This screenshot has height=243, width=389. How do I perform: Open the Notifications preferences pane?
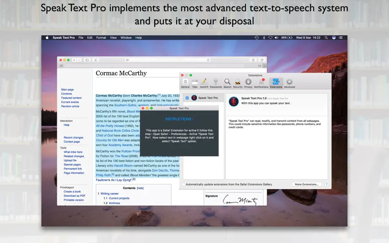261,83
